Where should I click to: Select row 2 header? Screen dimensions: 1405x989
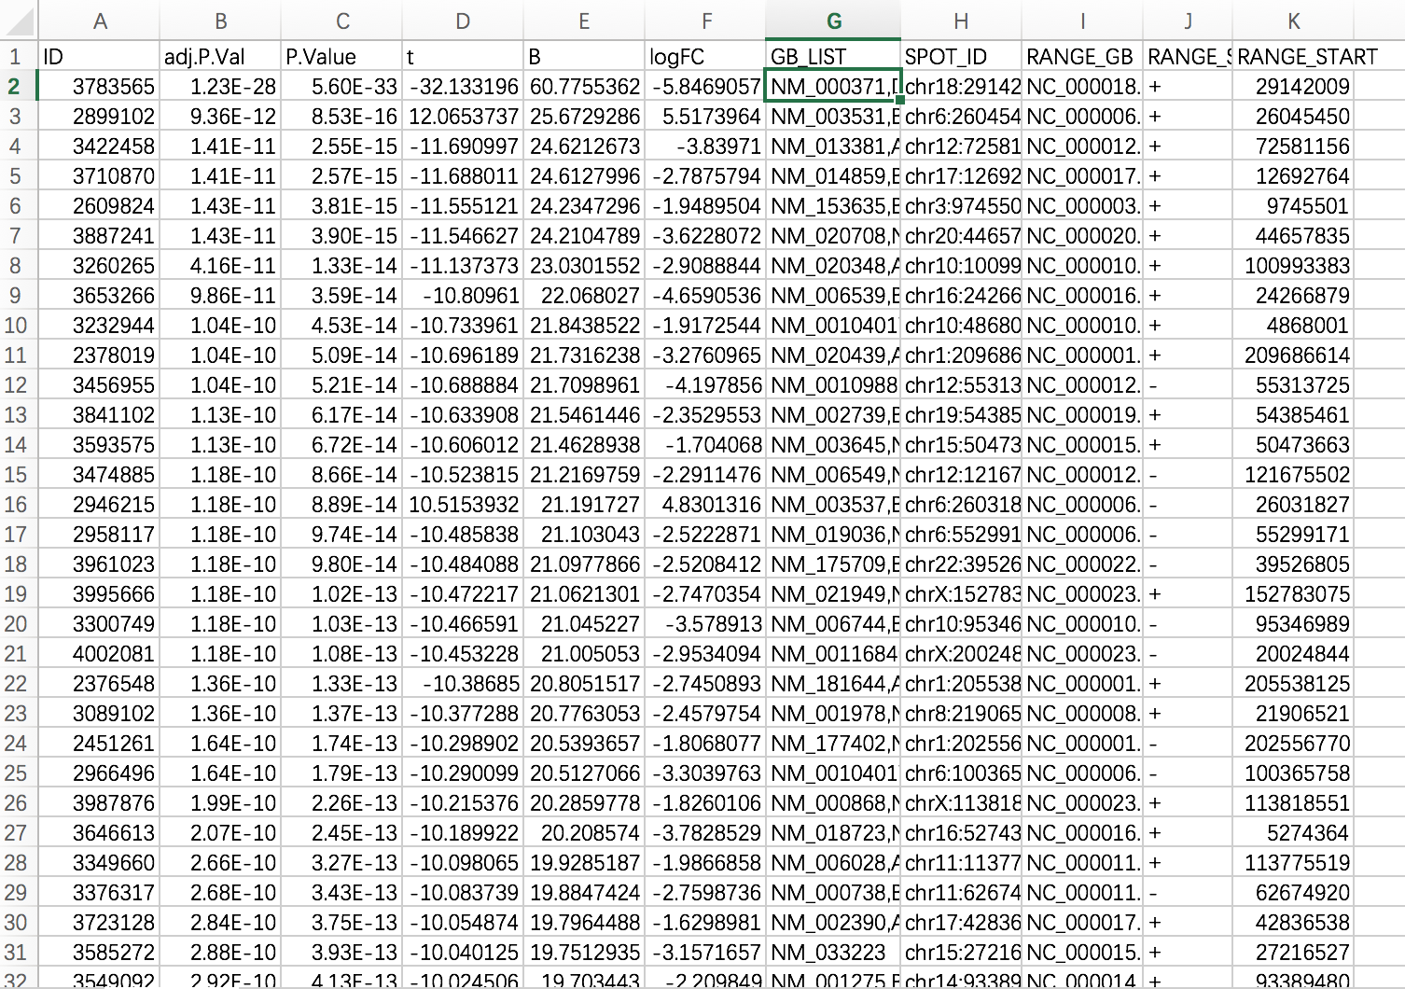point(19,86)
